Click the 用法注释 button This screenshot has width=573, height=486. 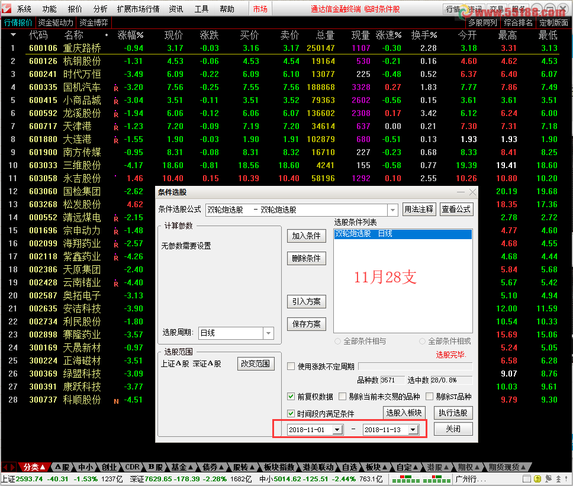[x=419, y=210]
